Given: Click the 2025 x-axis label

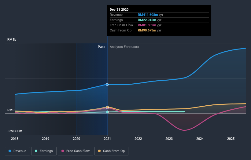Looking at the screenshot, I should point(231,139).
